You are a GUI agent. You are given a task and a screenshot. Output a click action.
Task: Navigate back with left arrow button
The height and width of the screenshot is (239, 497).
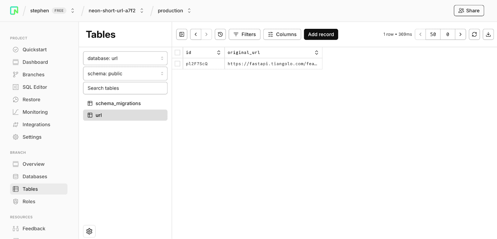coord(196,34)
